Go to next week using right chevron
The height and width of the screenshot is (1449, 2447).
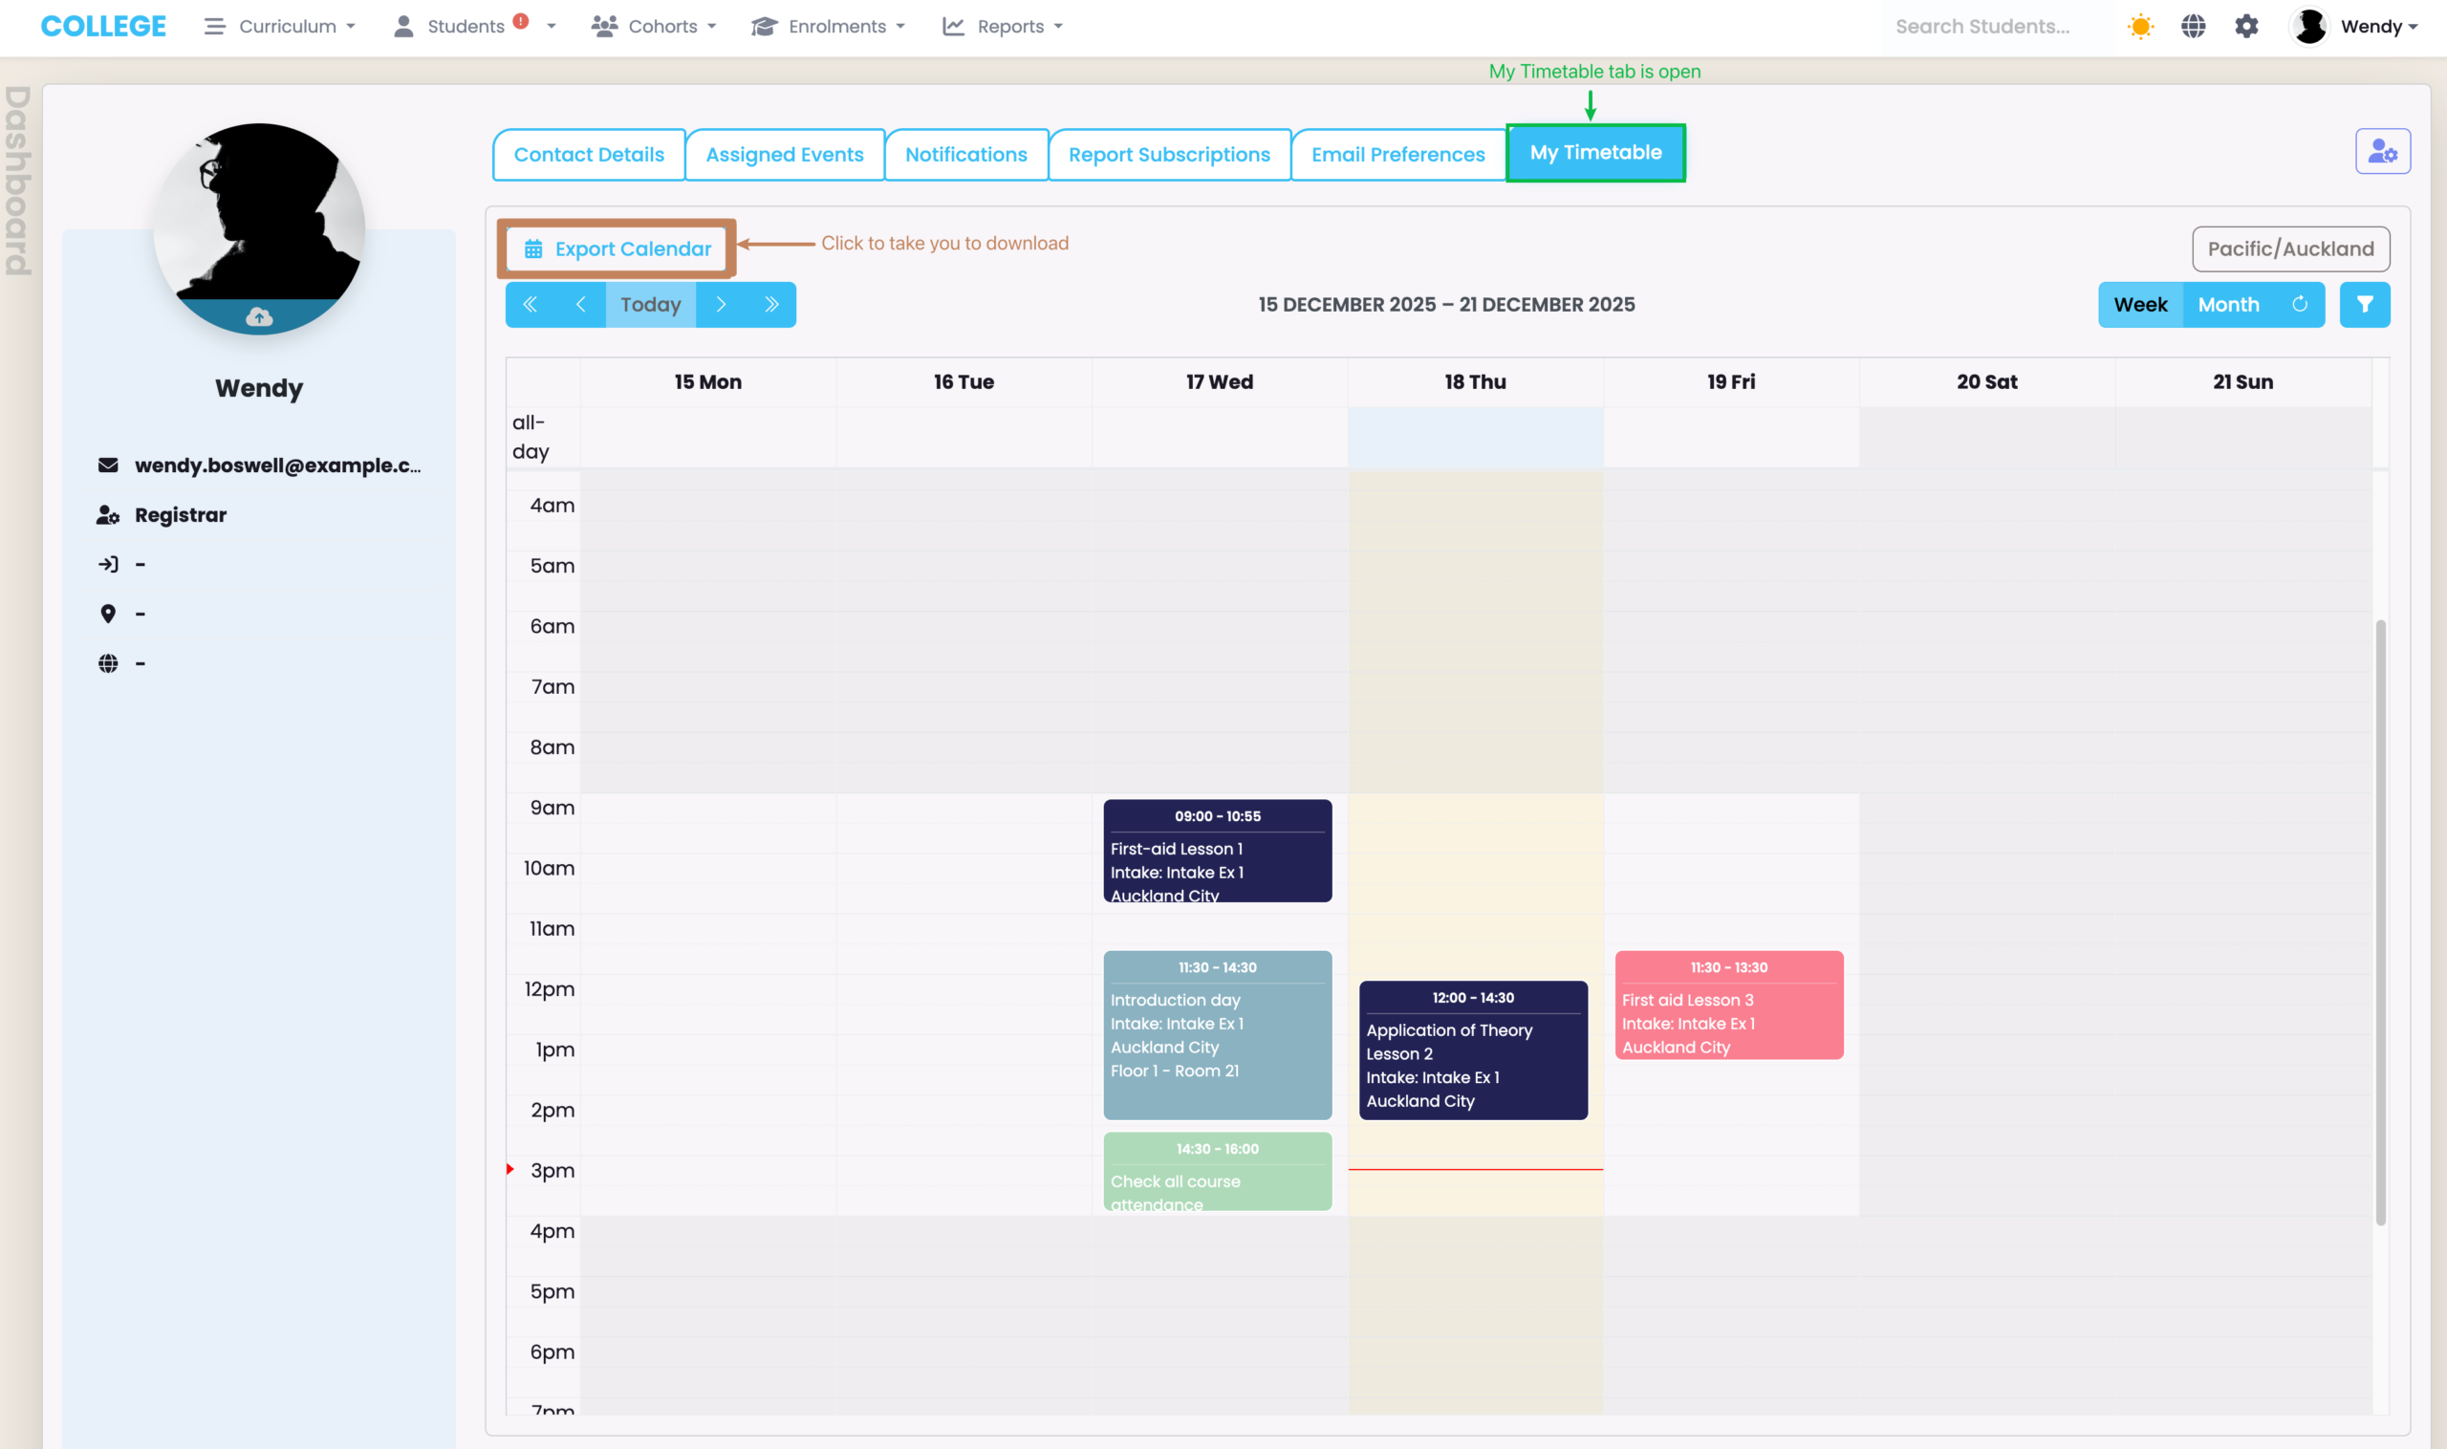click(721, 305)
